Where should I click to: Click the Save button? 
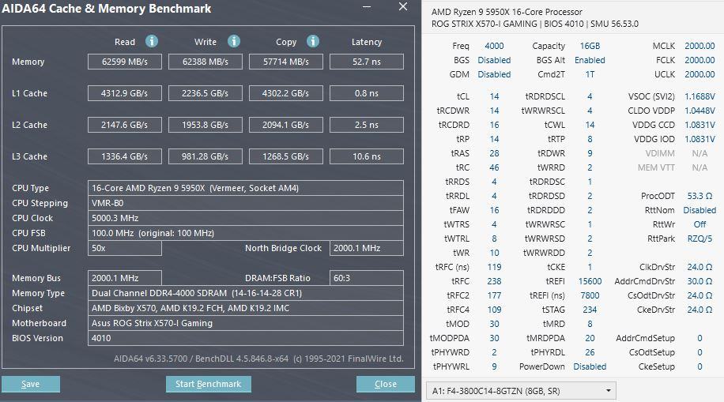pyautogui.click(x=31, y=384)
